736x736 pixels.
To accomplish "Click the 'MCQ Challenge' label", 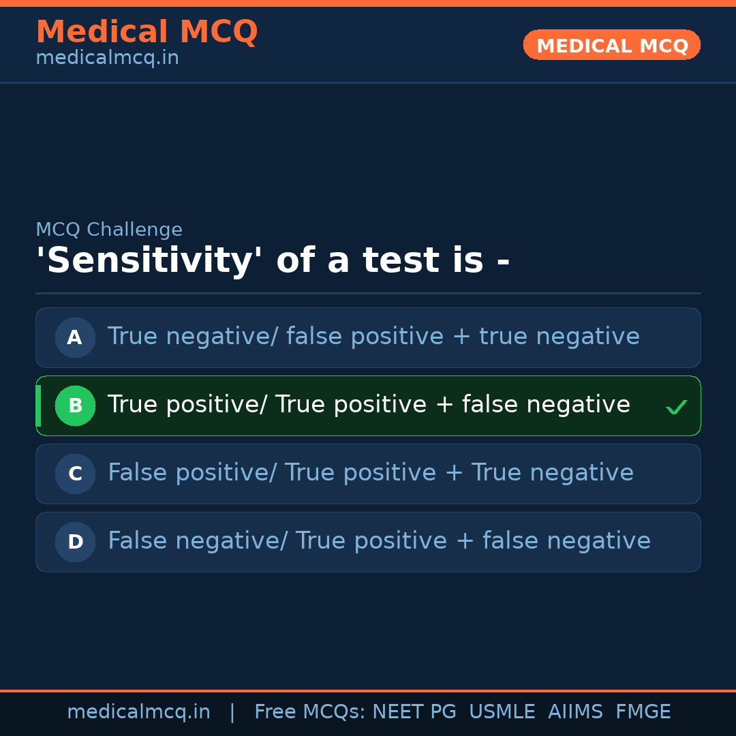I will (x=109, y=230).
